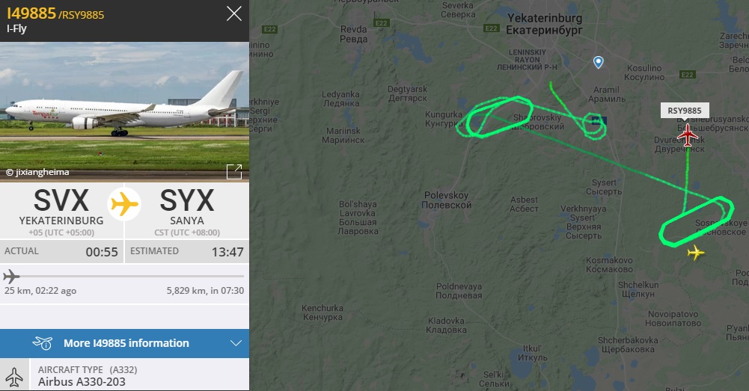This screenshot has height=391, width=749.
Task: Select the yellow aircraft icon near Sosnovskoye
Action: coord(696,252)
